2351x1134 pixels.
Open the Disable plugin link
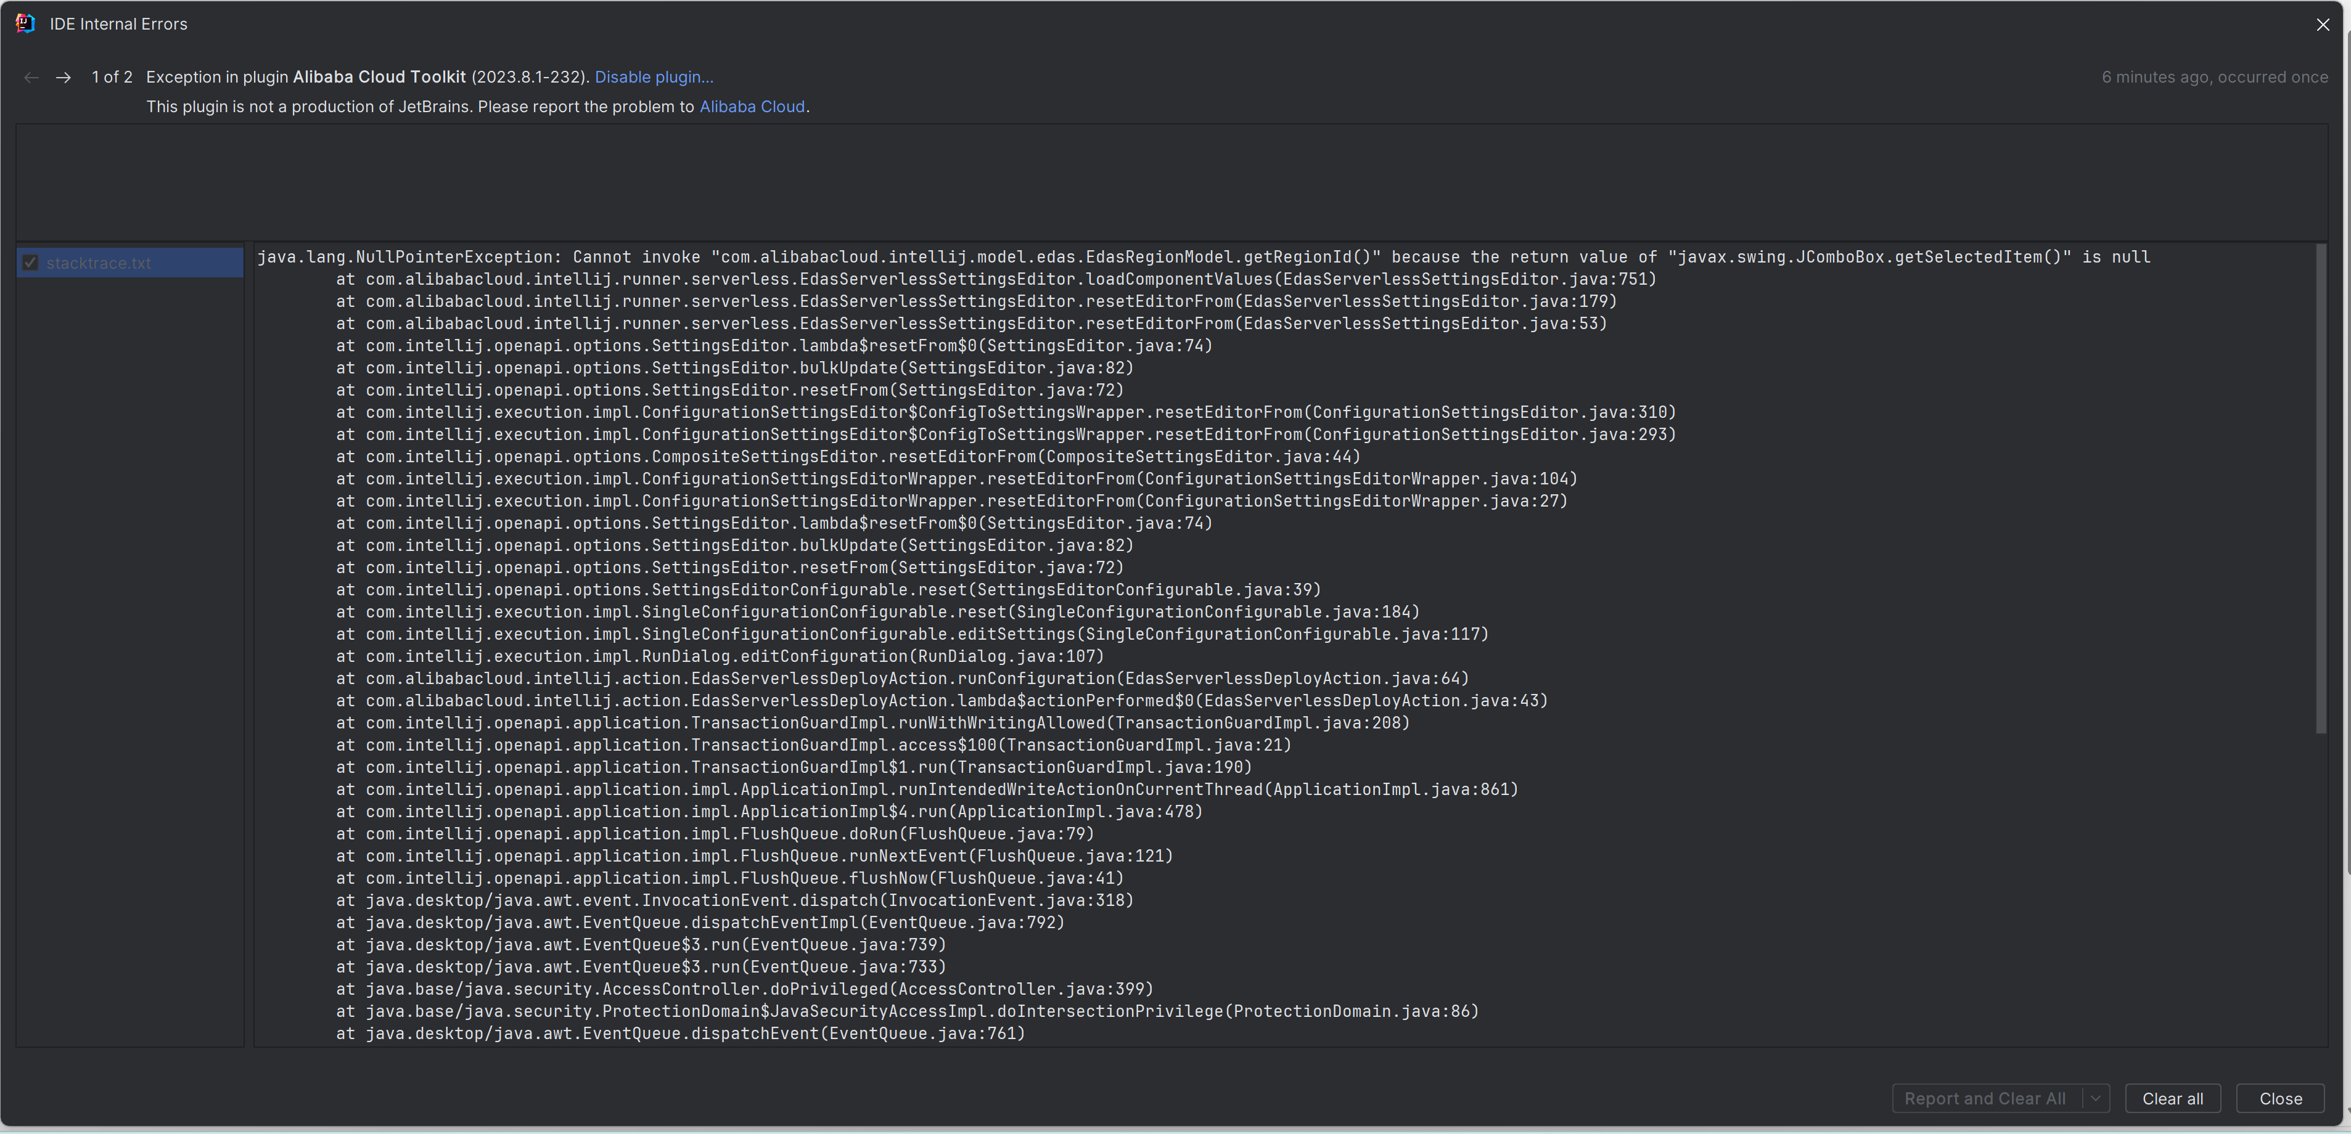(654, 78)
